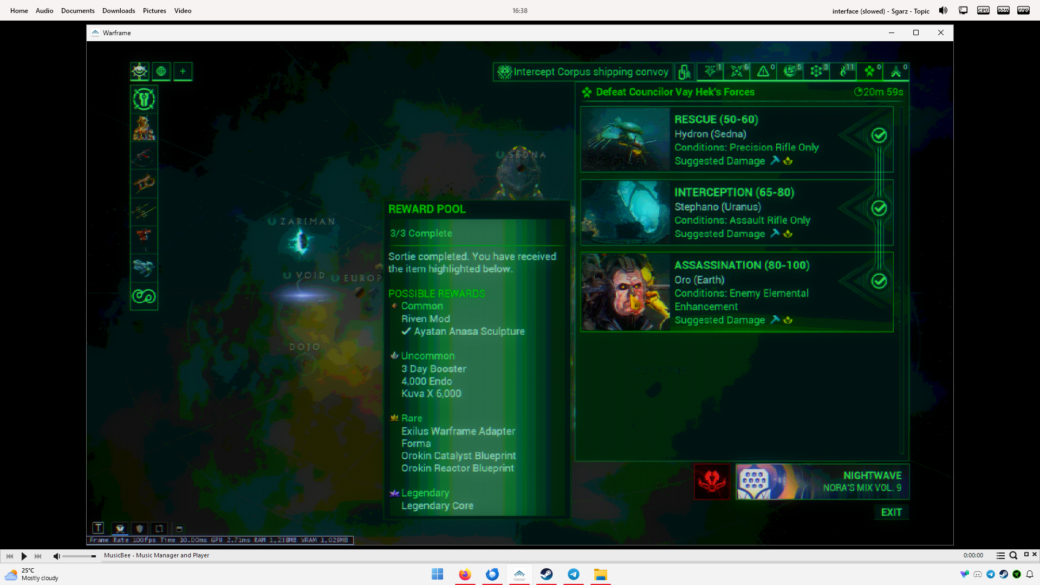Select the Warframe portrait in left sidebar

click(144, 128)
